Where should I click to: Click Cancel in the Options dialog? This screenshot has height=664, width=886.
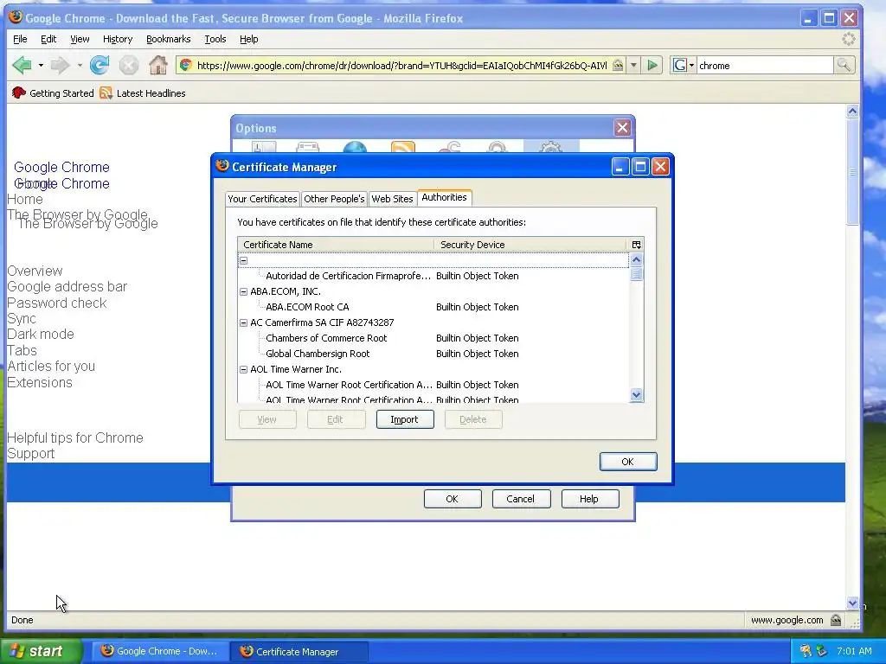pos(520,499)
